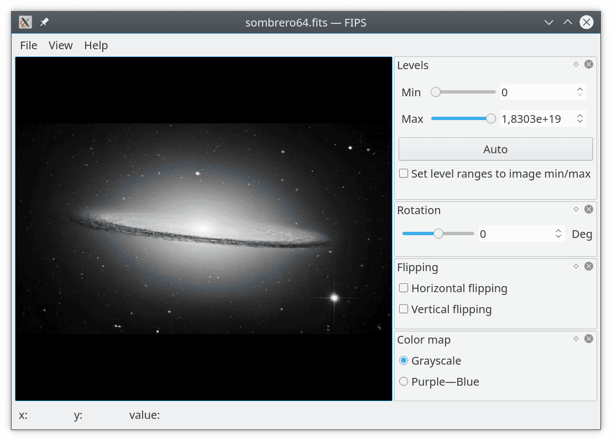Minimize window with down chevron

[x=549, y=22]
